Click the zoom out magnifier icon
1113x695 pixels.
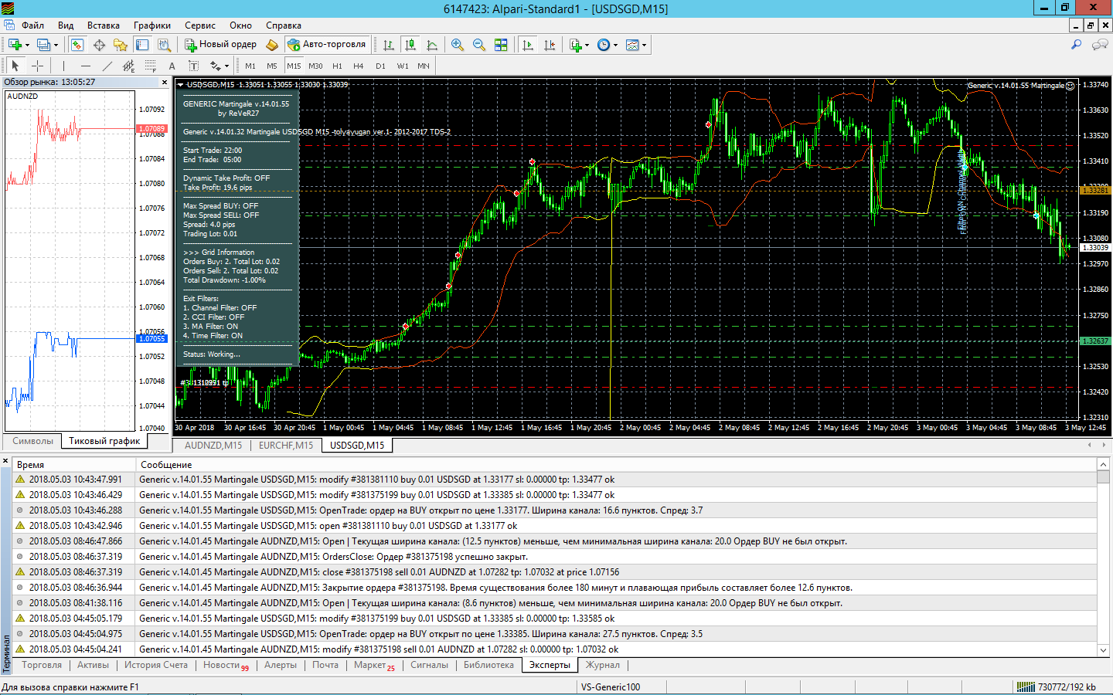[479, 45]
